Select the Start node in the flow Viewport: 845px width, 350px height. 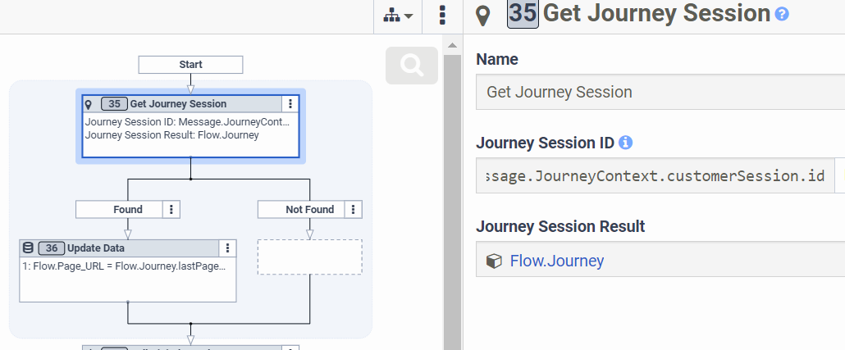(x=190, y=65)
